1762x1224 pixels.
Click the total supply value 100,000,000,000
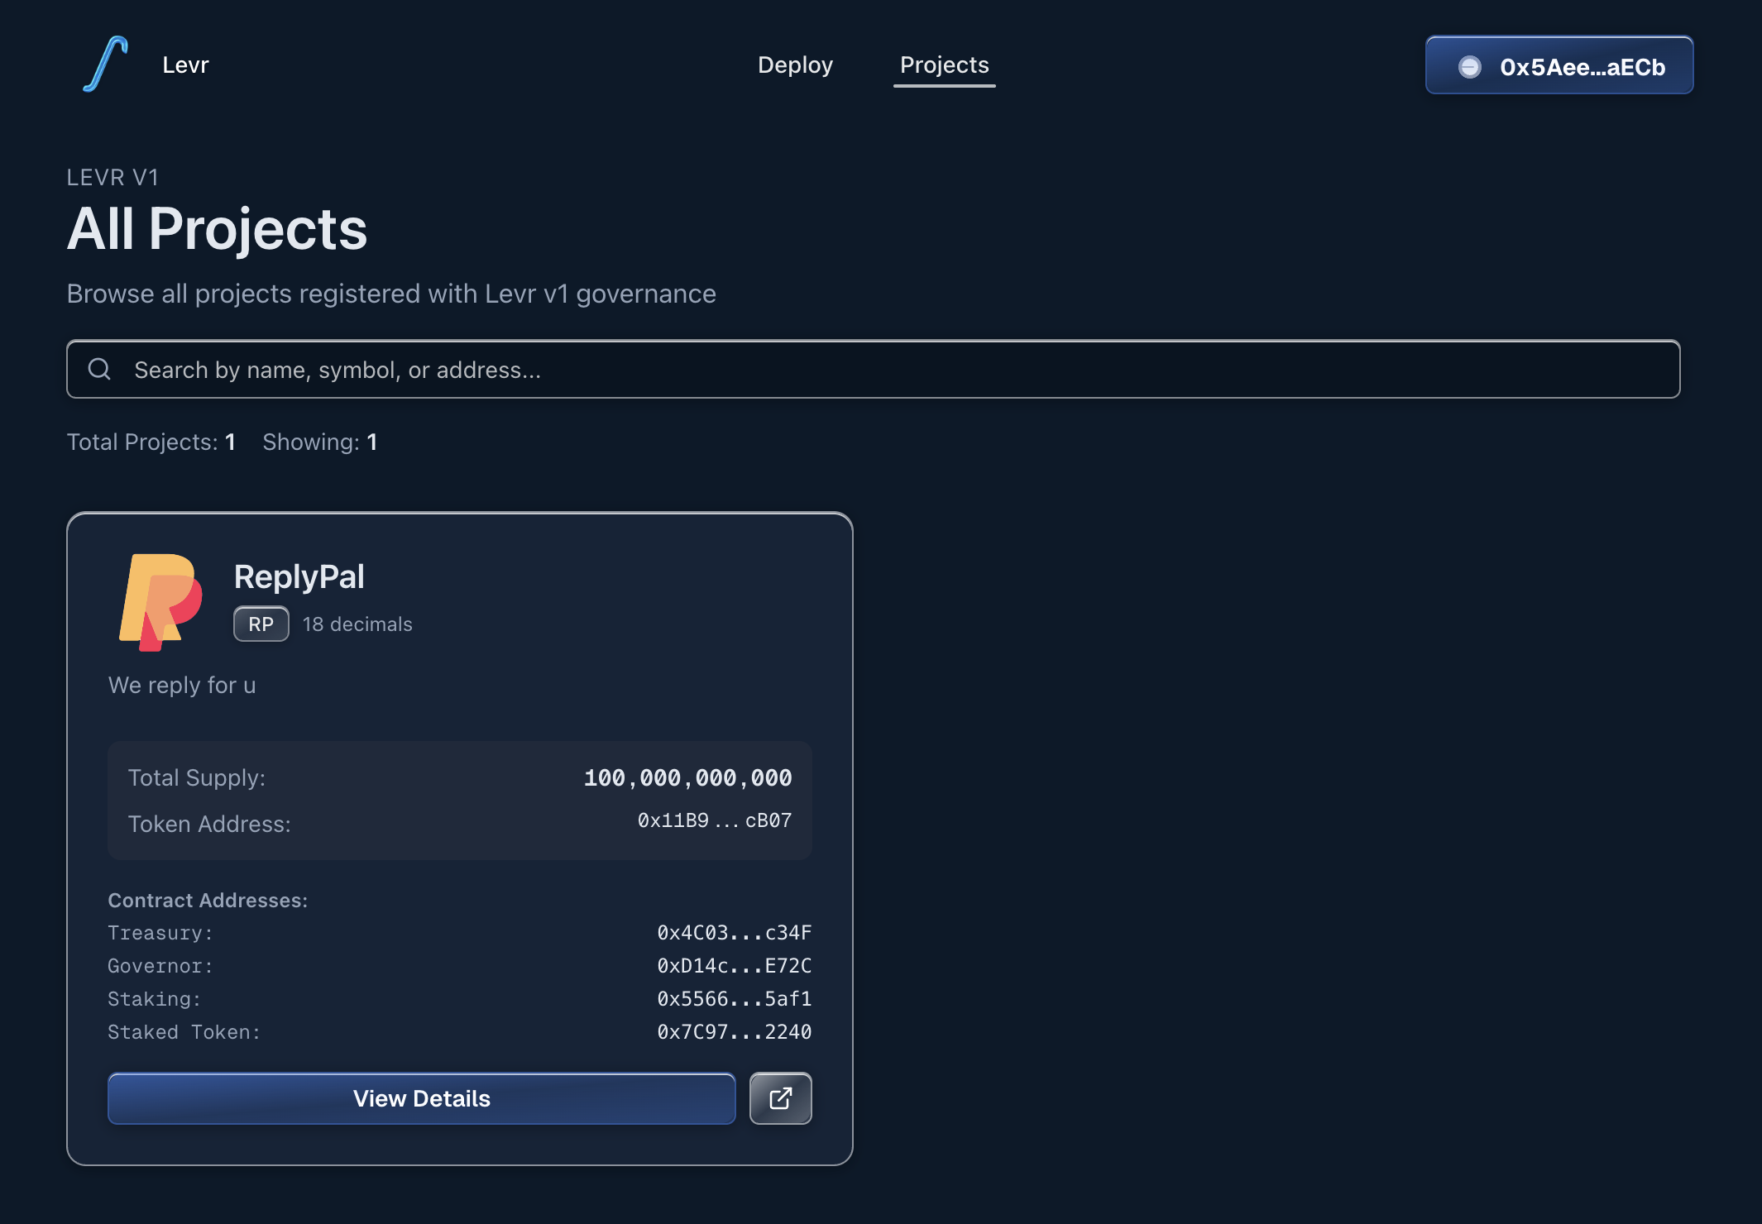687,777
